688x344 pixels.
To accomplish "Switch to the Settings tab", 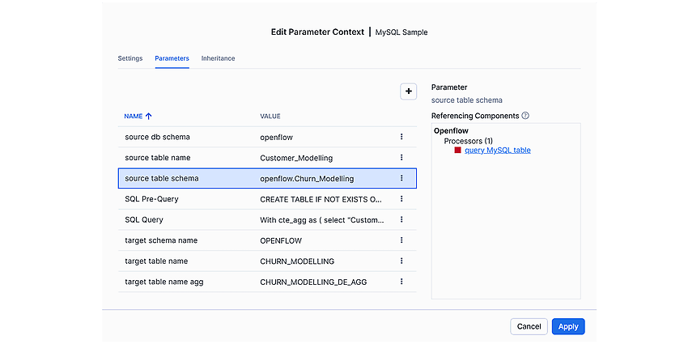I will coord(130,58).
